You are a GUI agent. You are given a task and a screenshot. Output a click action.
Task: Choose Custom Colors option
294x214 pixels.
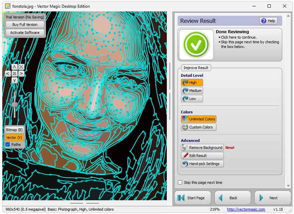click(x=198, y=127)
